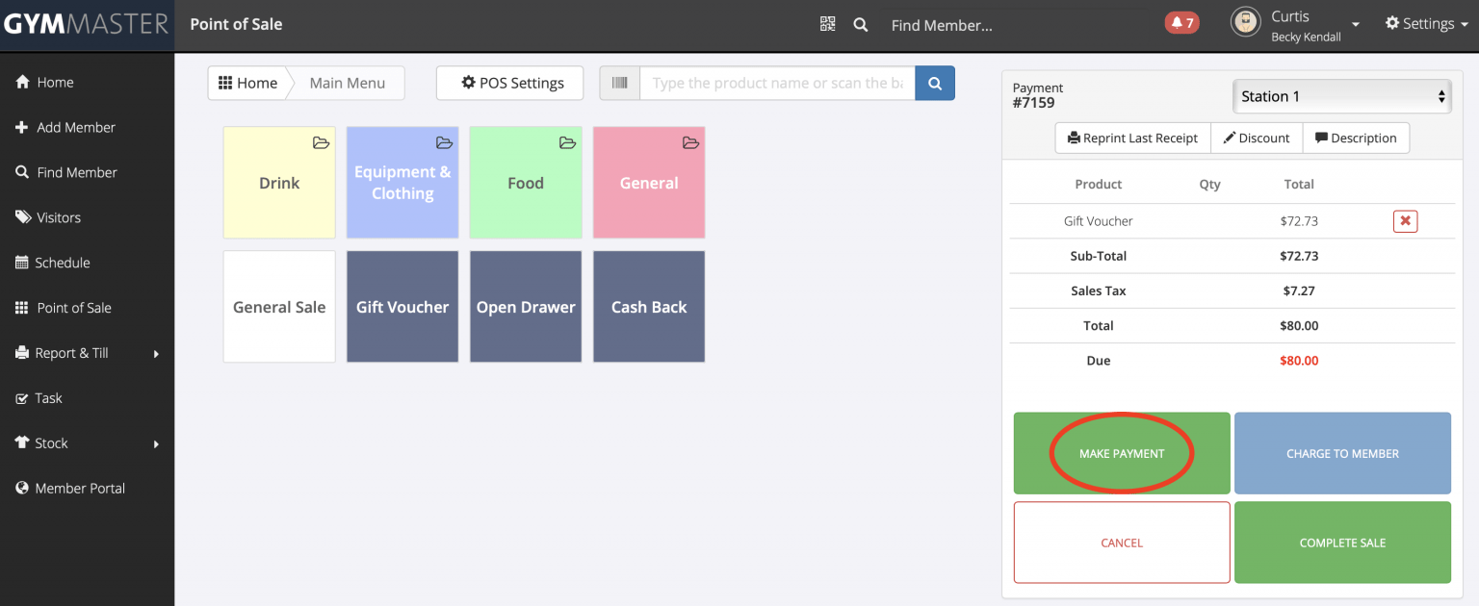Click Reprint Last Receipt button
The image size is (1479, 606).
(x=1132, y=138)
